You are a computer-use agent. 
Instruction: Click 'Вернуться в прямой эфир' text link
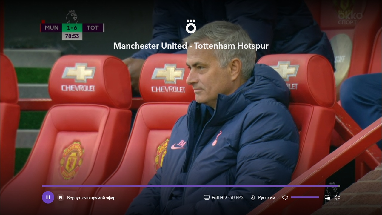[91, 198]
